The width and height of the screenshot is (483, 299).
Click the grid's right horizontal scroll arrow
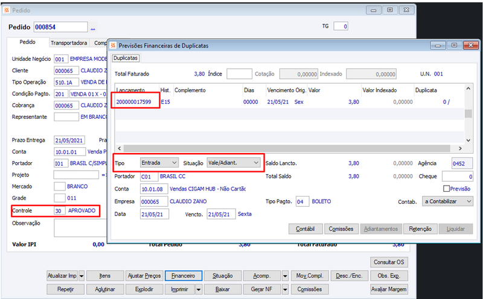(x=460, y=148)
